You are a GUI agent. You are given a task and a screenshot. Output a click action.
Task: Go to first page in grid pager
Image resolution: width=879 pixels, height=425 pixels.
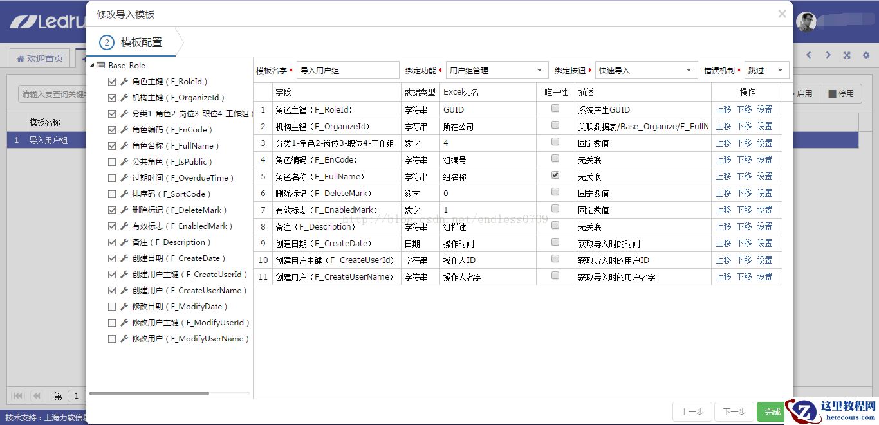coord(18,395)
